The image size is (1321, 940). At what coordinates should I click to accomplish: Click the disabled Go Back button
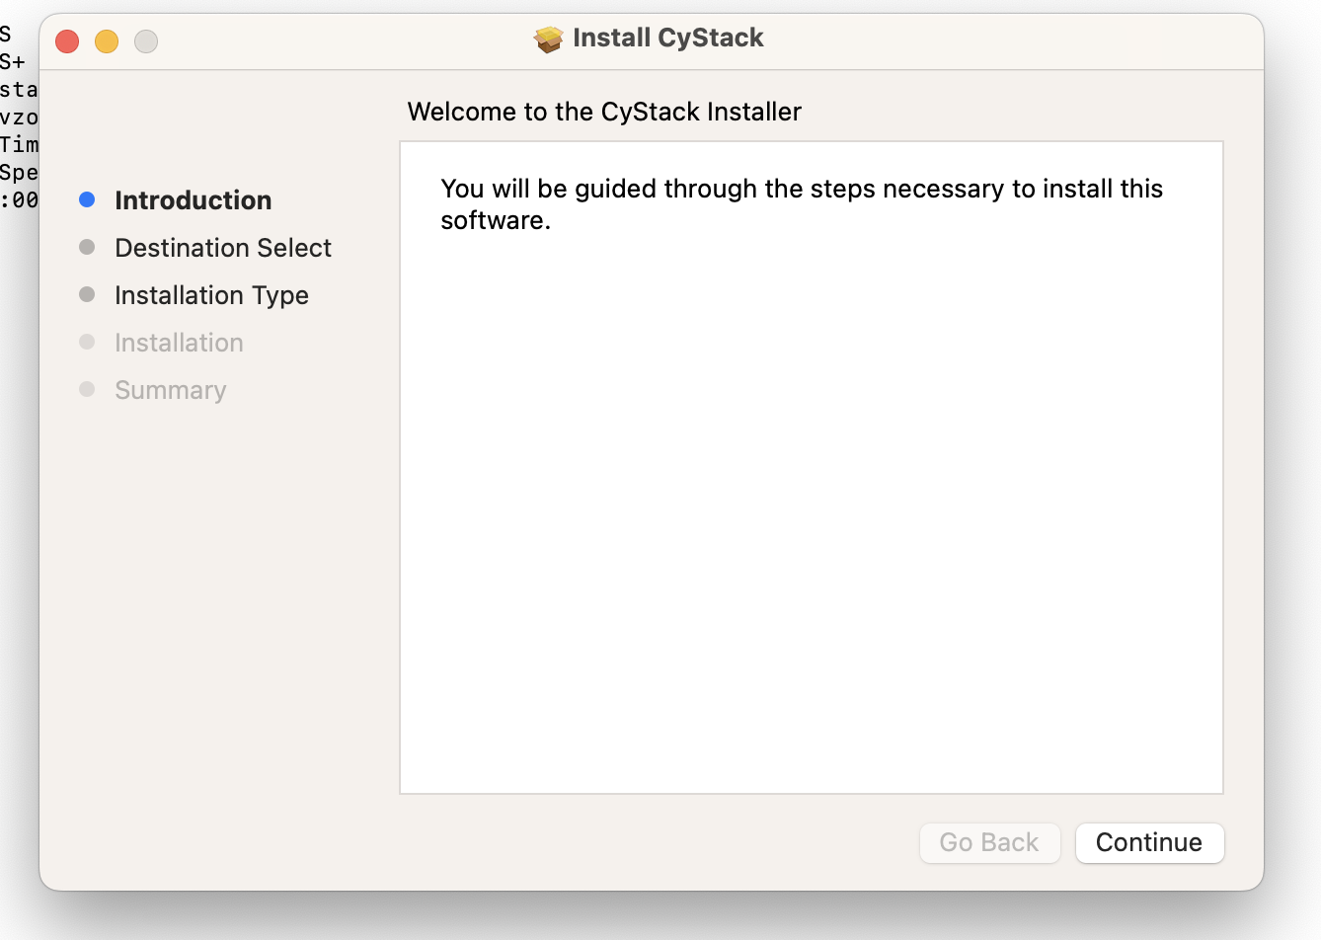click(989, 842)
